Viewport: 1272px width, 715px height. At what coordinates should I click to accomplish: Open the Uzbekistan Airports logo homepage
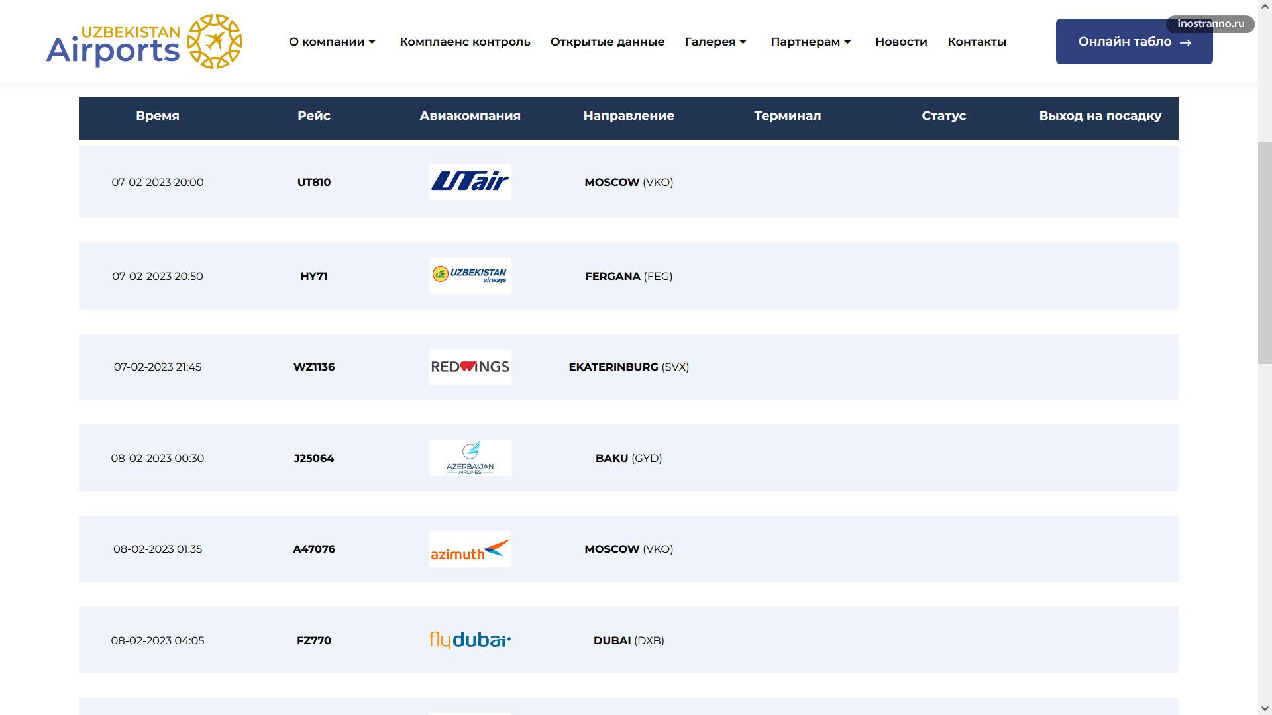144,41
